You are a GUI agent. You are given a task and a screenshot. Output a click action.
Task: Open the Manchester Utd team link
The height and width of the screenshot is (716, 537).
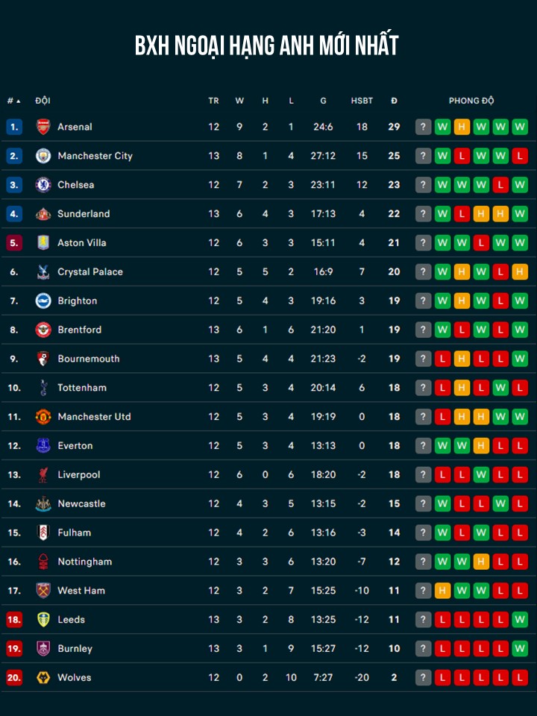(x=94, y=417)
